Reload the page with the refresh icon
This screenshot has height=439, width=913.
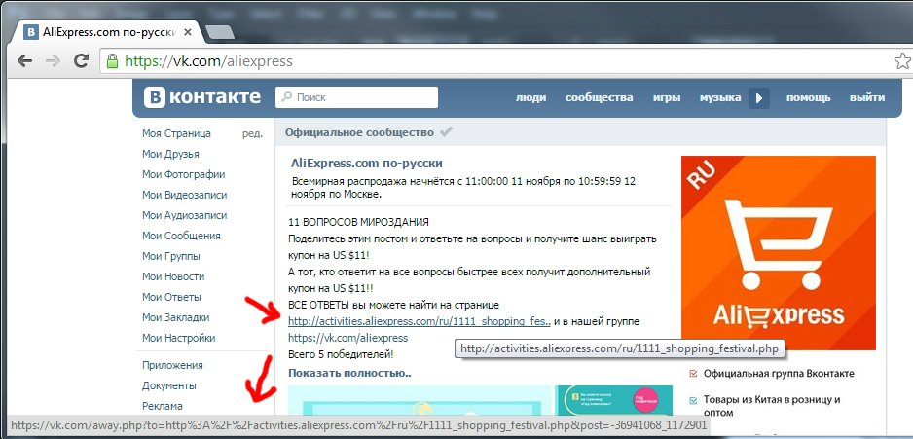coord(81,60)
